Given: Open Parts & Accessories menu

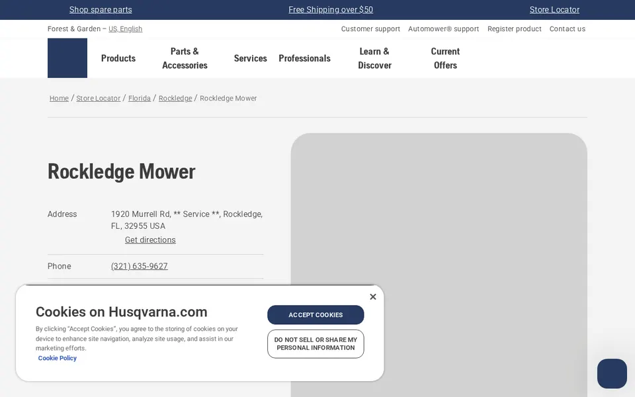Looking at the screenshot, I should pos(185,58).
